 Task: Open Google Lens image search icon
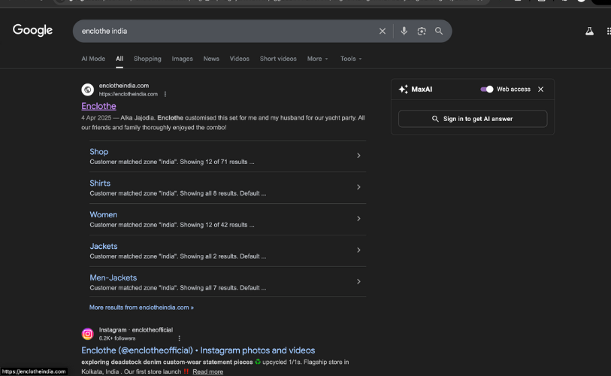pyautogui.click(x=422, y=31)
